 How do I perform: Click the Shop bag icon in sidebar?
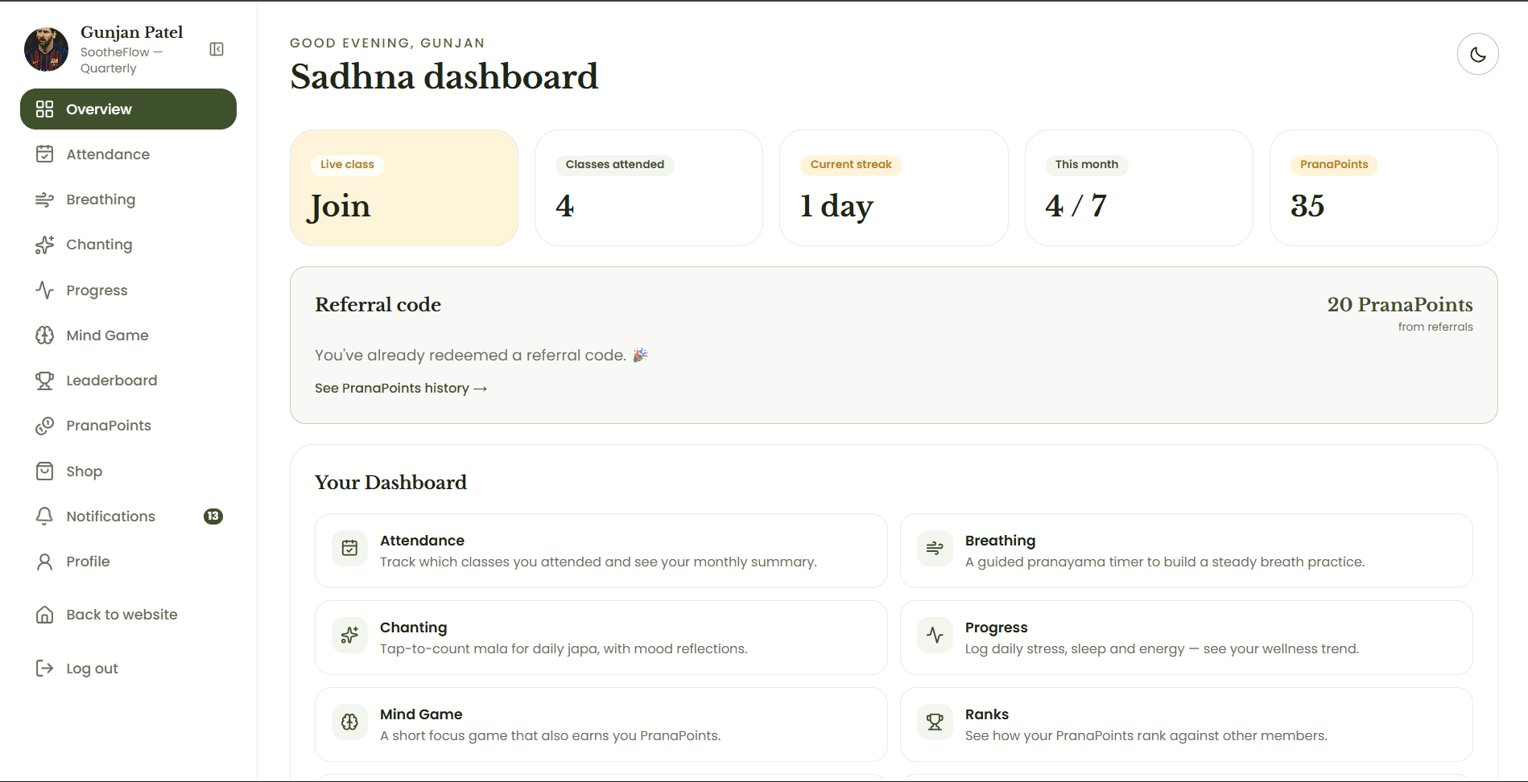pyautogui.click(x=45, y=471)
